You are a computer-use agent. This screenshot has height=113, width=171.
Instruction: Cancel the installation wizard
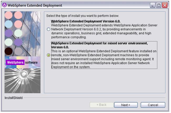153,105
